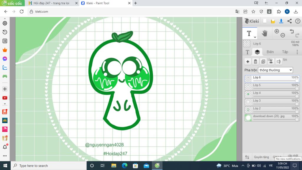The width and height of the screenshot is (302, 170).
Task: Close the Kleki - Paint Tool tab
Action: pos(129,3)
